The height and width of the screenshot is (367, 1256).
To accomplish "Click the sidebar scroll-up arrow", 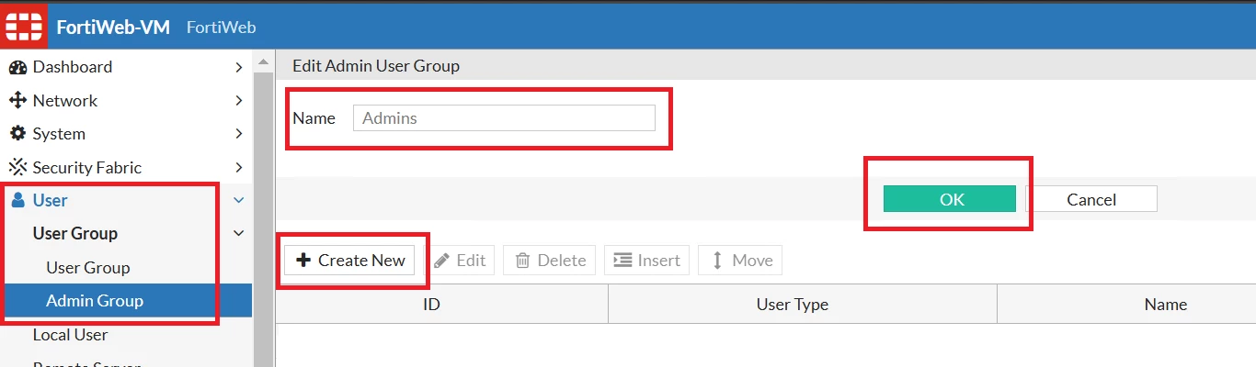I will click(x=263, y=62).
